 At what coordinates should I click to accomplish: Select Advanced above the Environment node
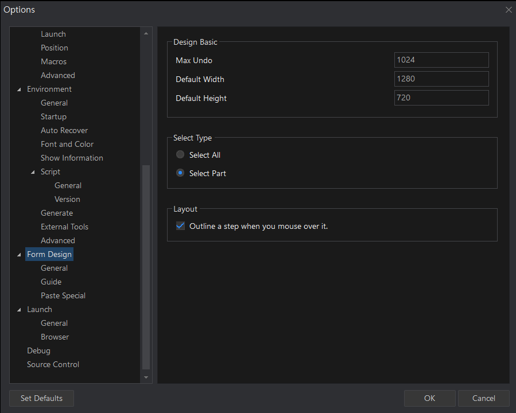[x=58, y=75]
